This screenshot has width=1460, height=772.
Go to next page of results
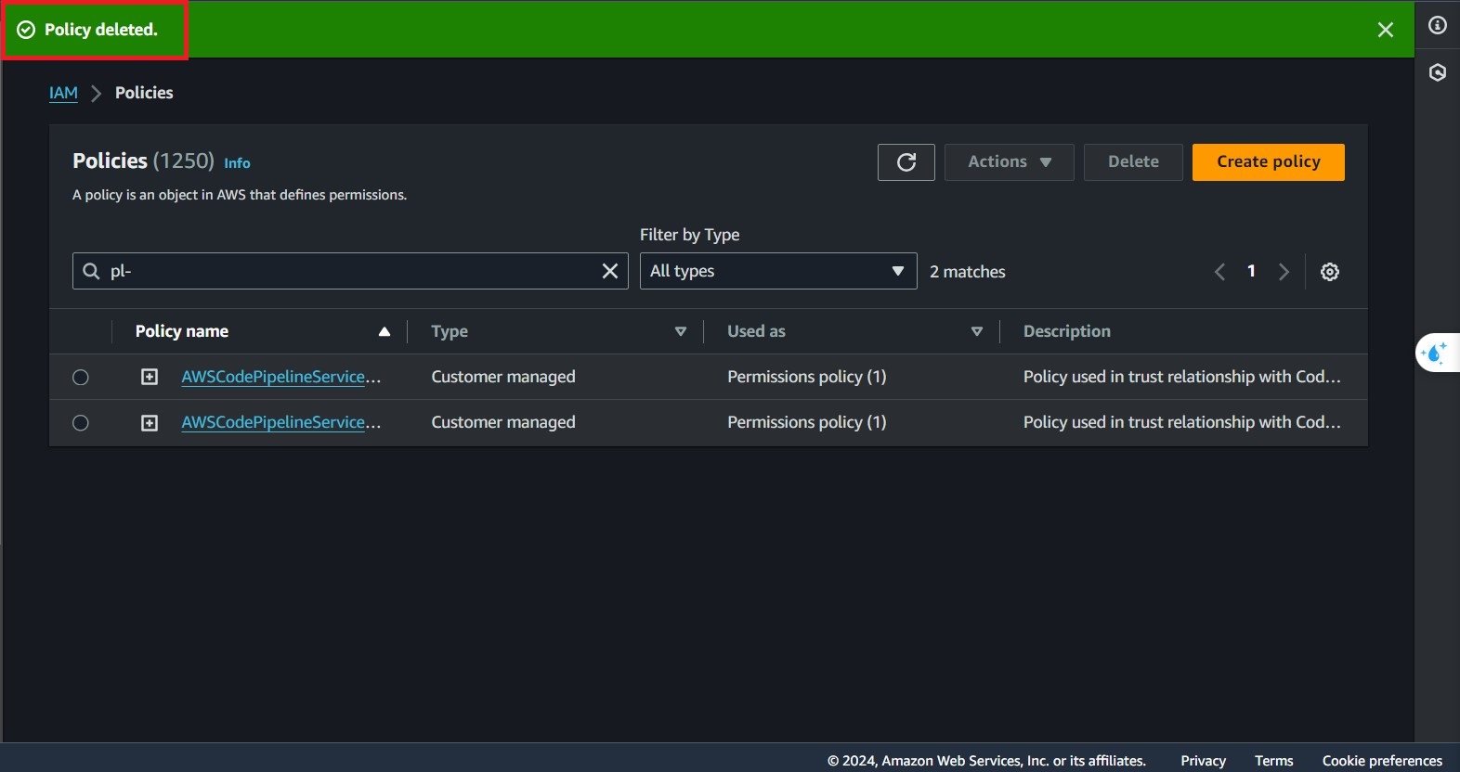point(1284,272)
